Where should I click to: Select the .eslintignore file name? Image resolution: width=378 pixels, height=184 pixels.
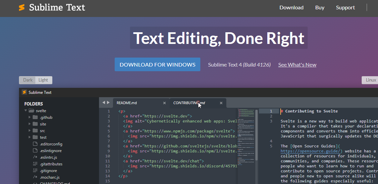[51, 151]
